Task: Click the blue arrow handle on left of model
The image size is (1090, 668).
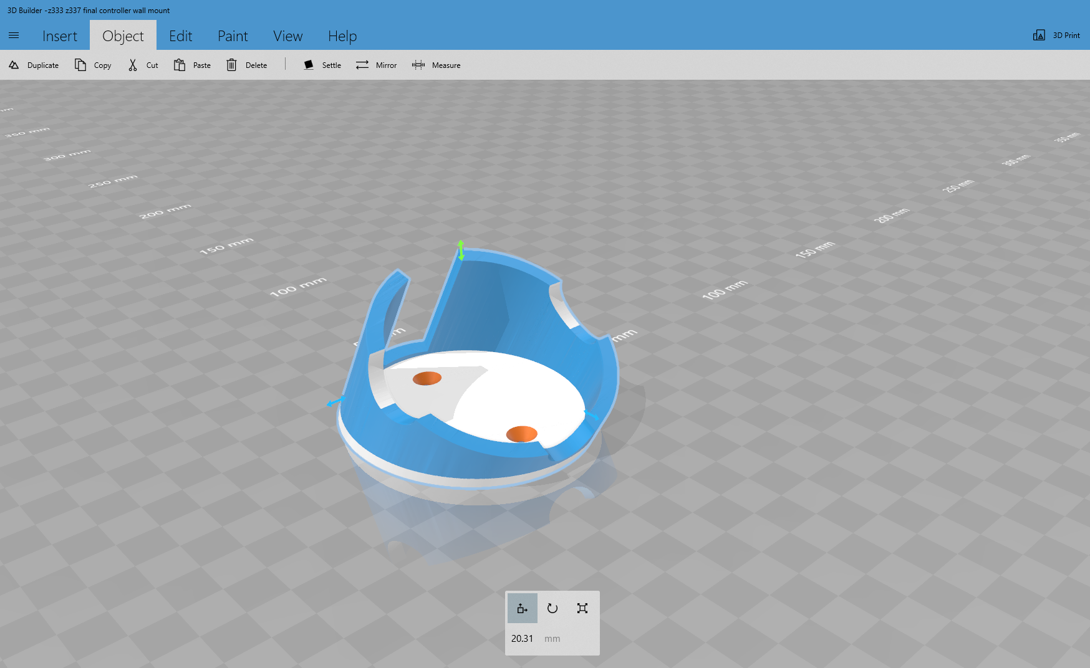Action: [335, 401]
